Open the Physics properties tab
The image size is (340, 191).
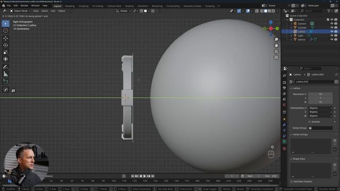coord(284,136)
